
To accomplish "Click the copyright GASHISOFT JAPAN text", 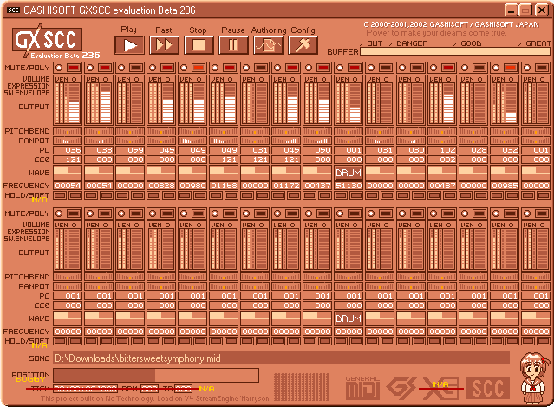I will click(x=451, y=24).
